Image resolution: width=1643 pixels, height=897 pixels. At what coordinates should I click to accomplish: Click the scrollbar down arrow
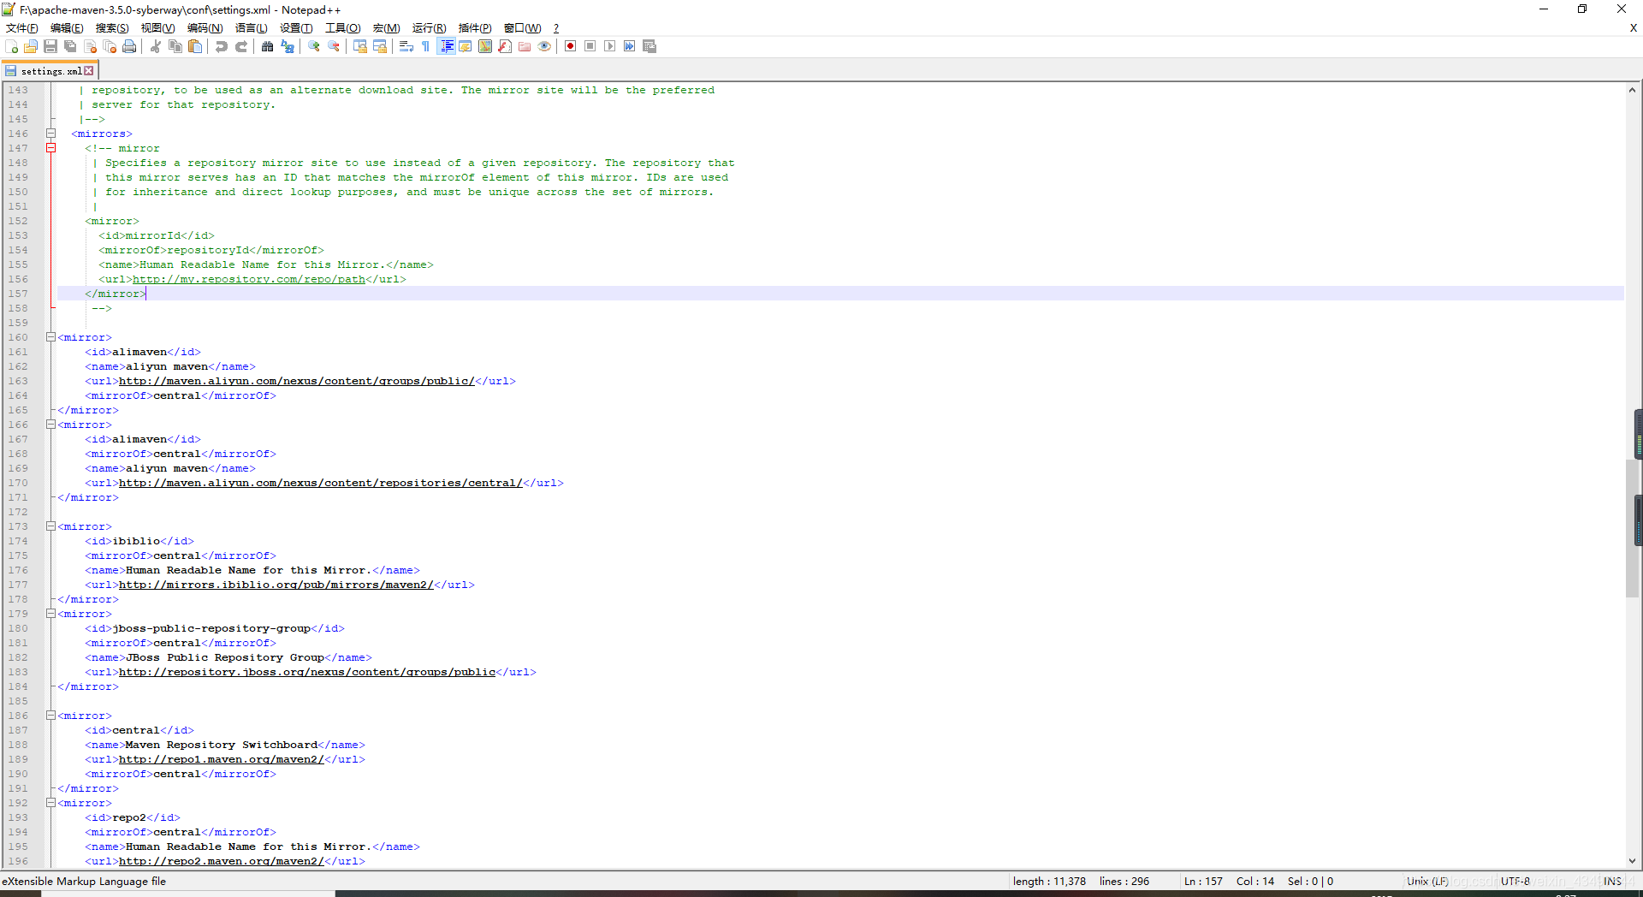[x=1632, y=861]
